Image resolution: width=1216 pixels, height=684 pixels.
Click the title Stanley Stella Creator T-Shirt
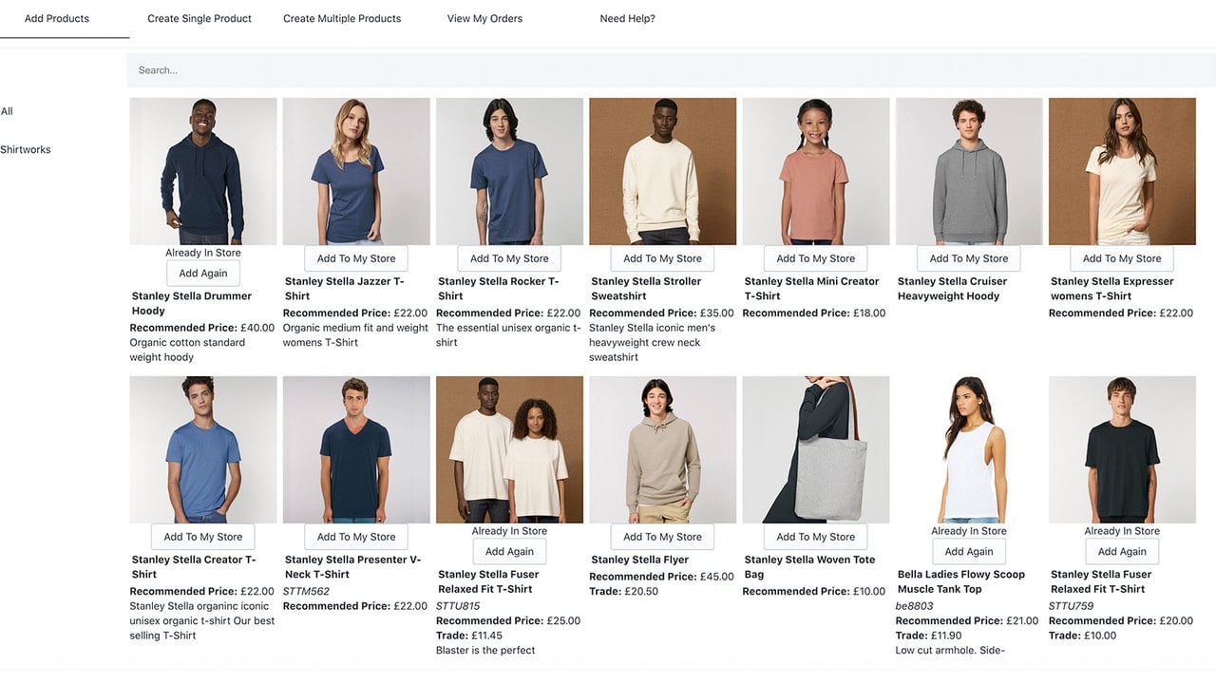point(194,567)
